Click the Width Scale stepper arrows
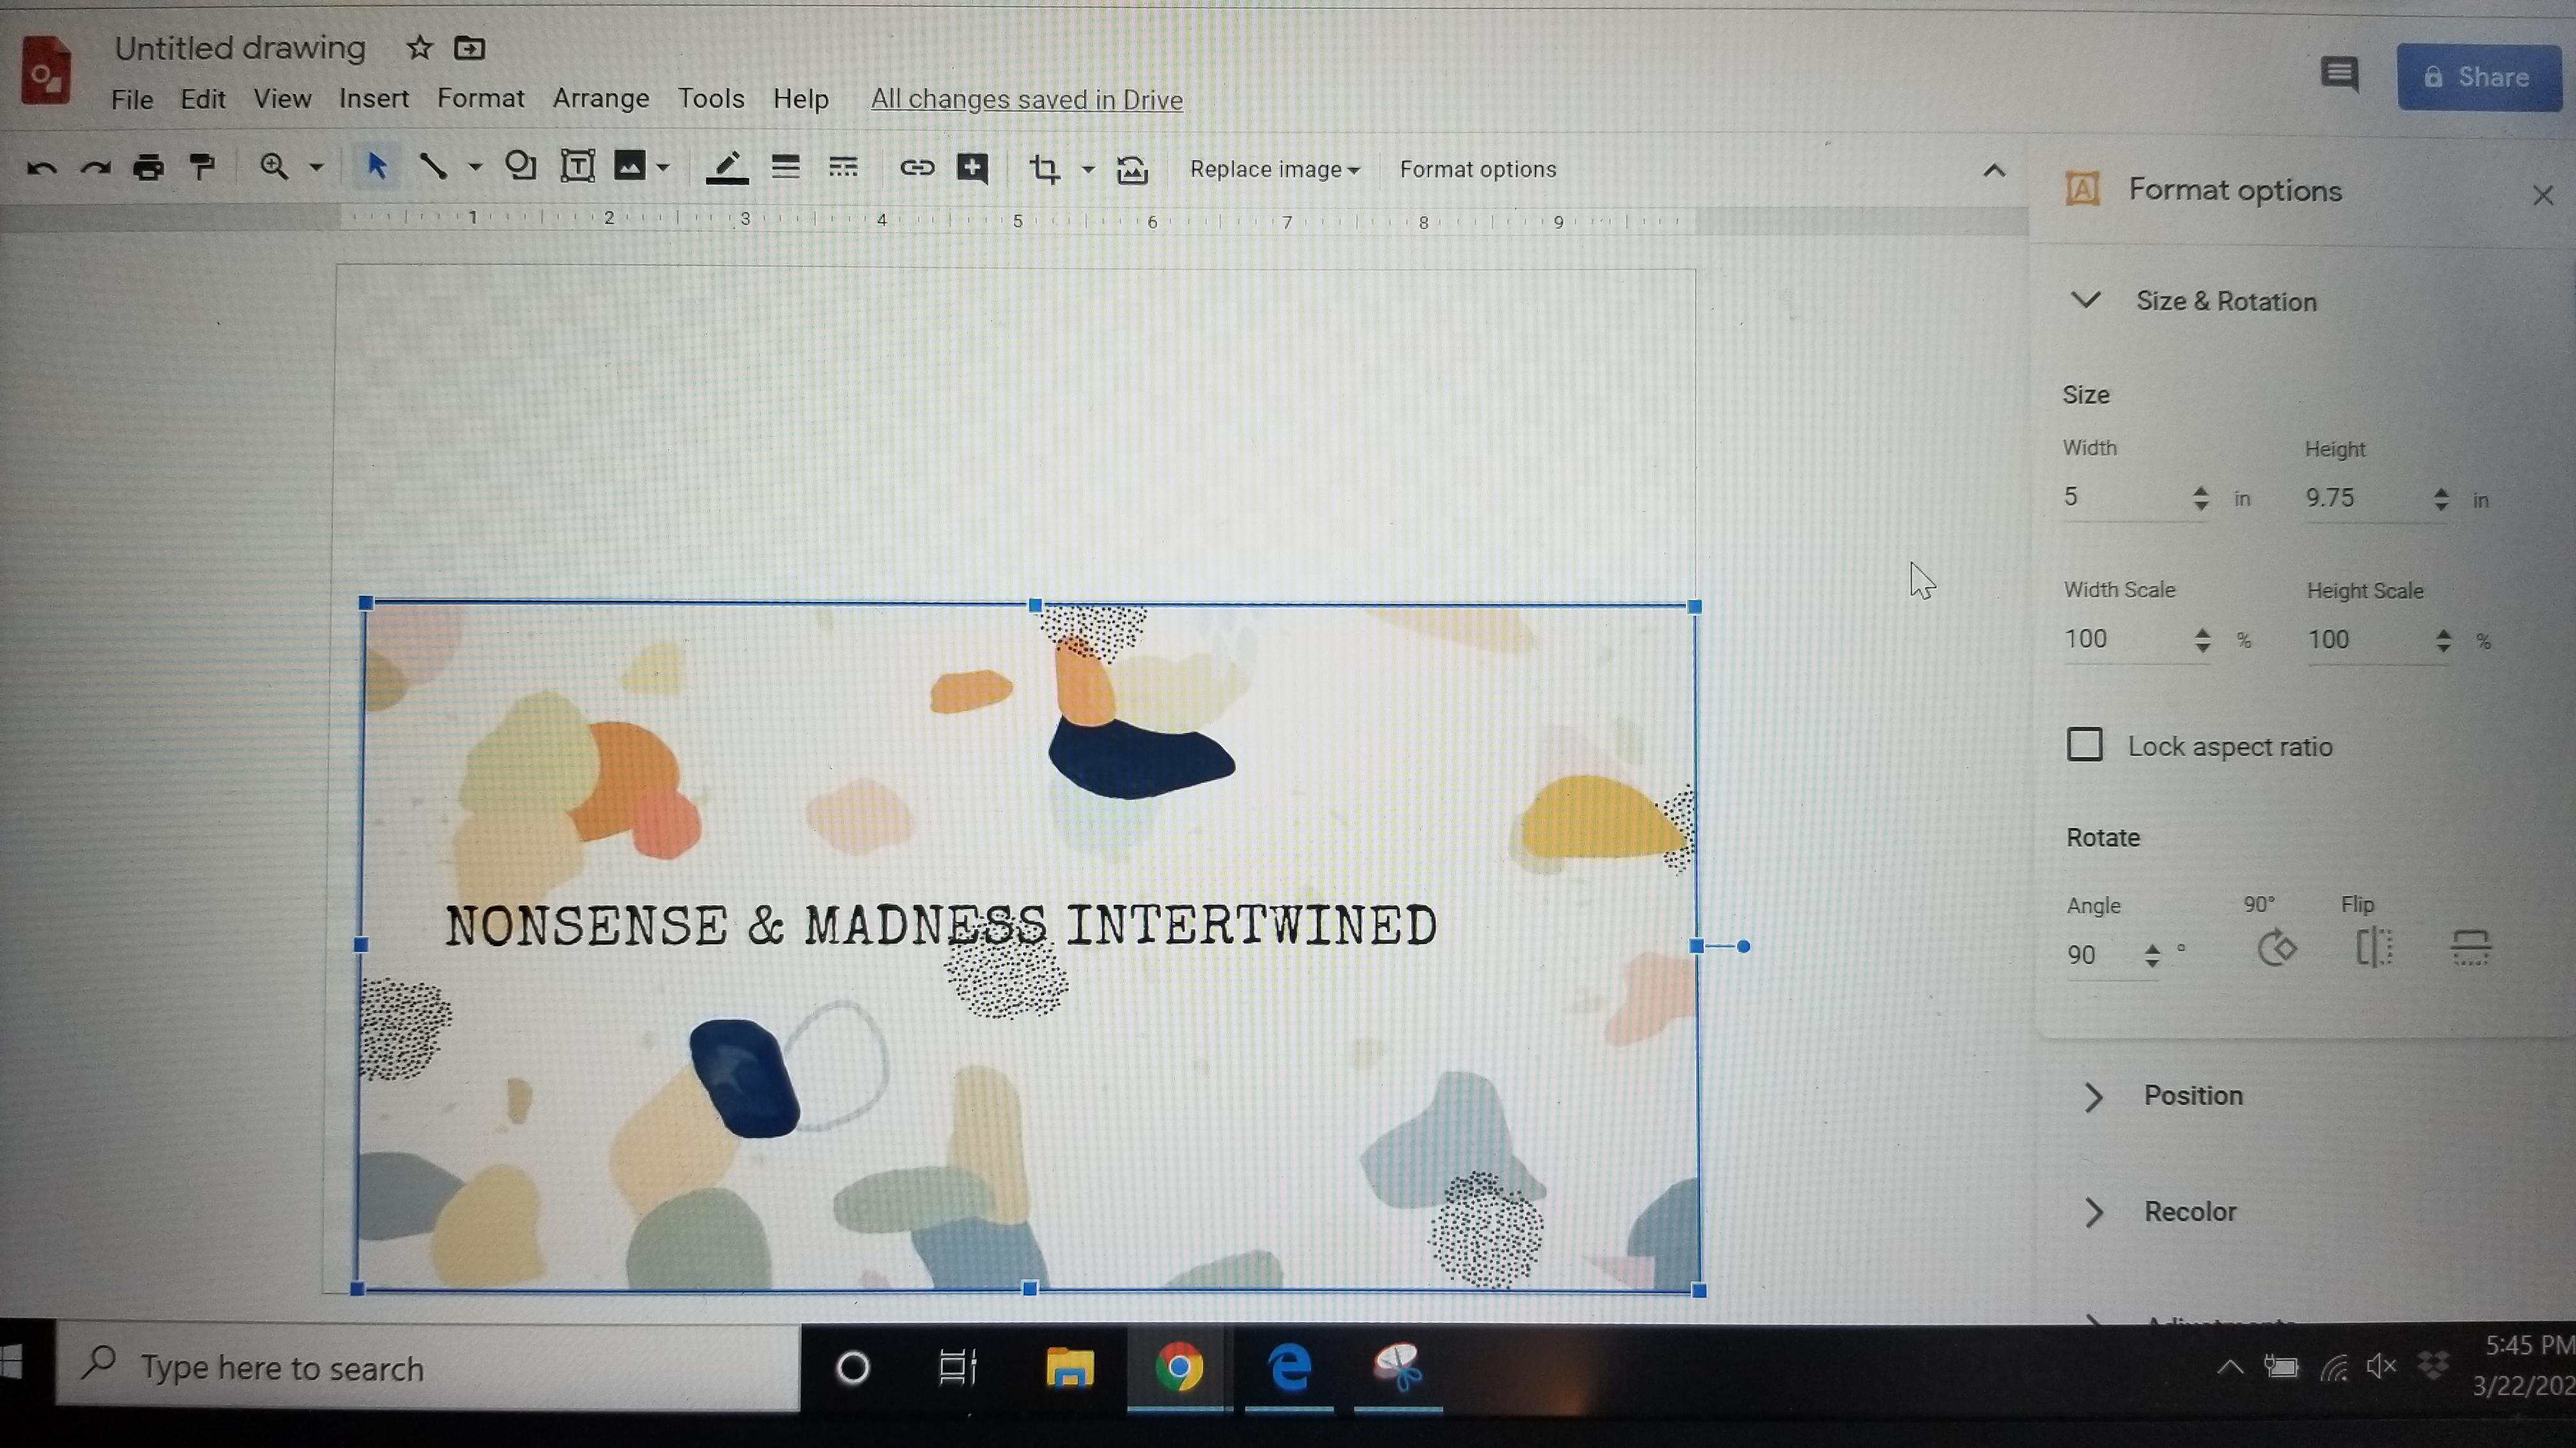 point(2202,640)
